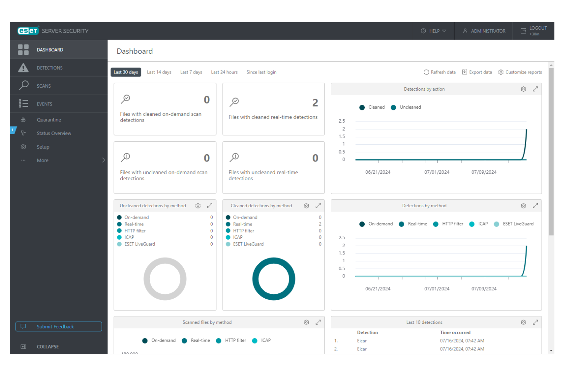Click the Submit Feedback button
564x376 pixels.
tap(58, 326)
